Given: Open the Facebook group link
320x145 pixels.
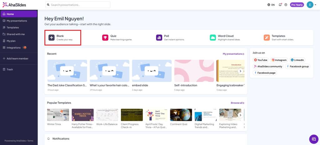Looking at the screenshot, I should coord(297,66).
